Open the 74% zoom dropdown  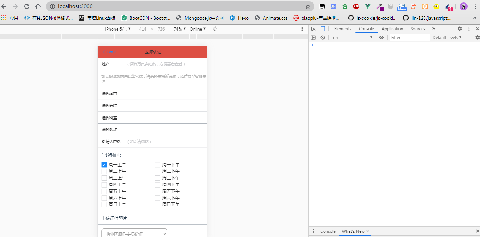(180, 29)
